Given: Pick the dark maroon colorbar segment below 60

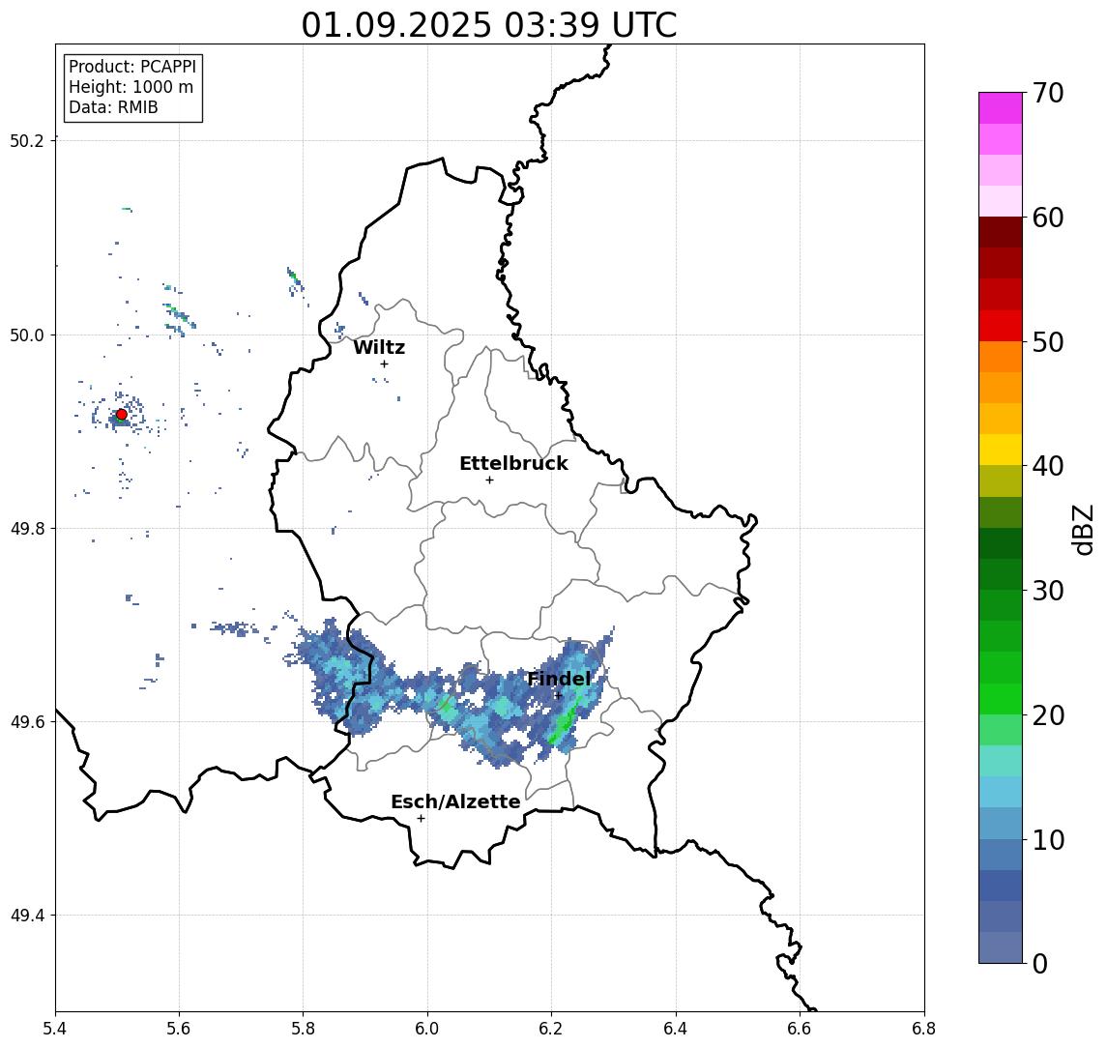Looking at the screenshot, I should point(1001,232).
